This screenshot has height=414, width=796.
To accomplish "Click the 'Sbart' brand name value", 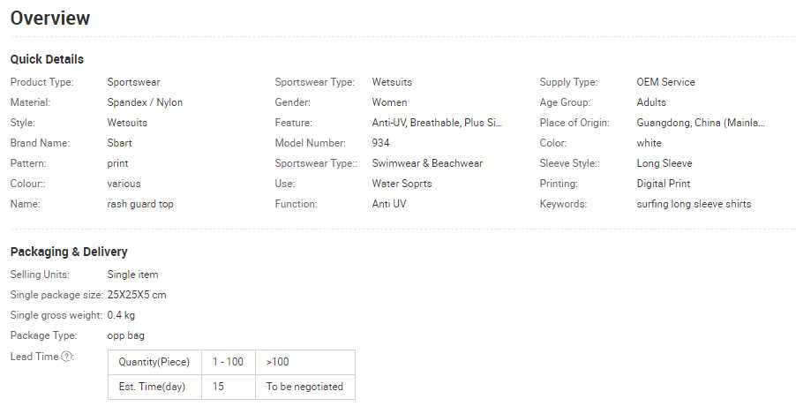I will coord(120,143).
